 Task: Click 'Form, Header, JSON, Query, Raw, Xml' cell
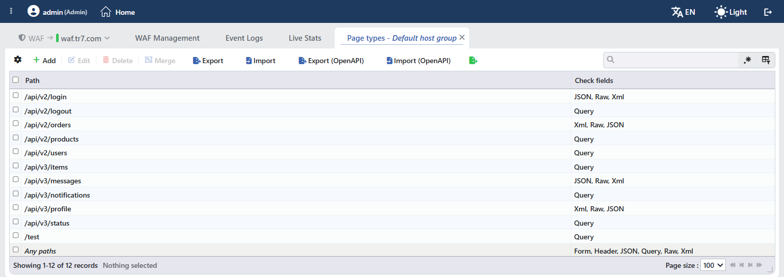click(673, 251)
